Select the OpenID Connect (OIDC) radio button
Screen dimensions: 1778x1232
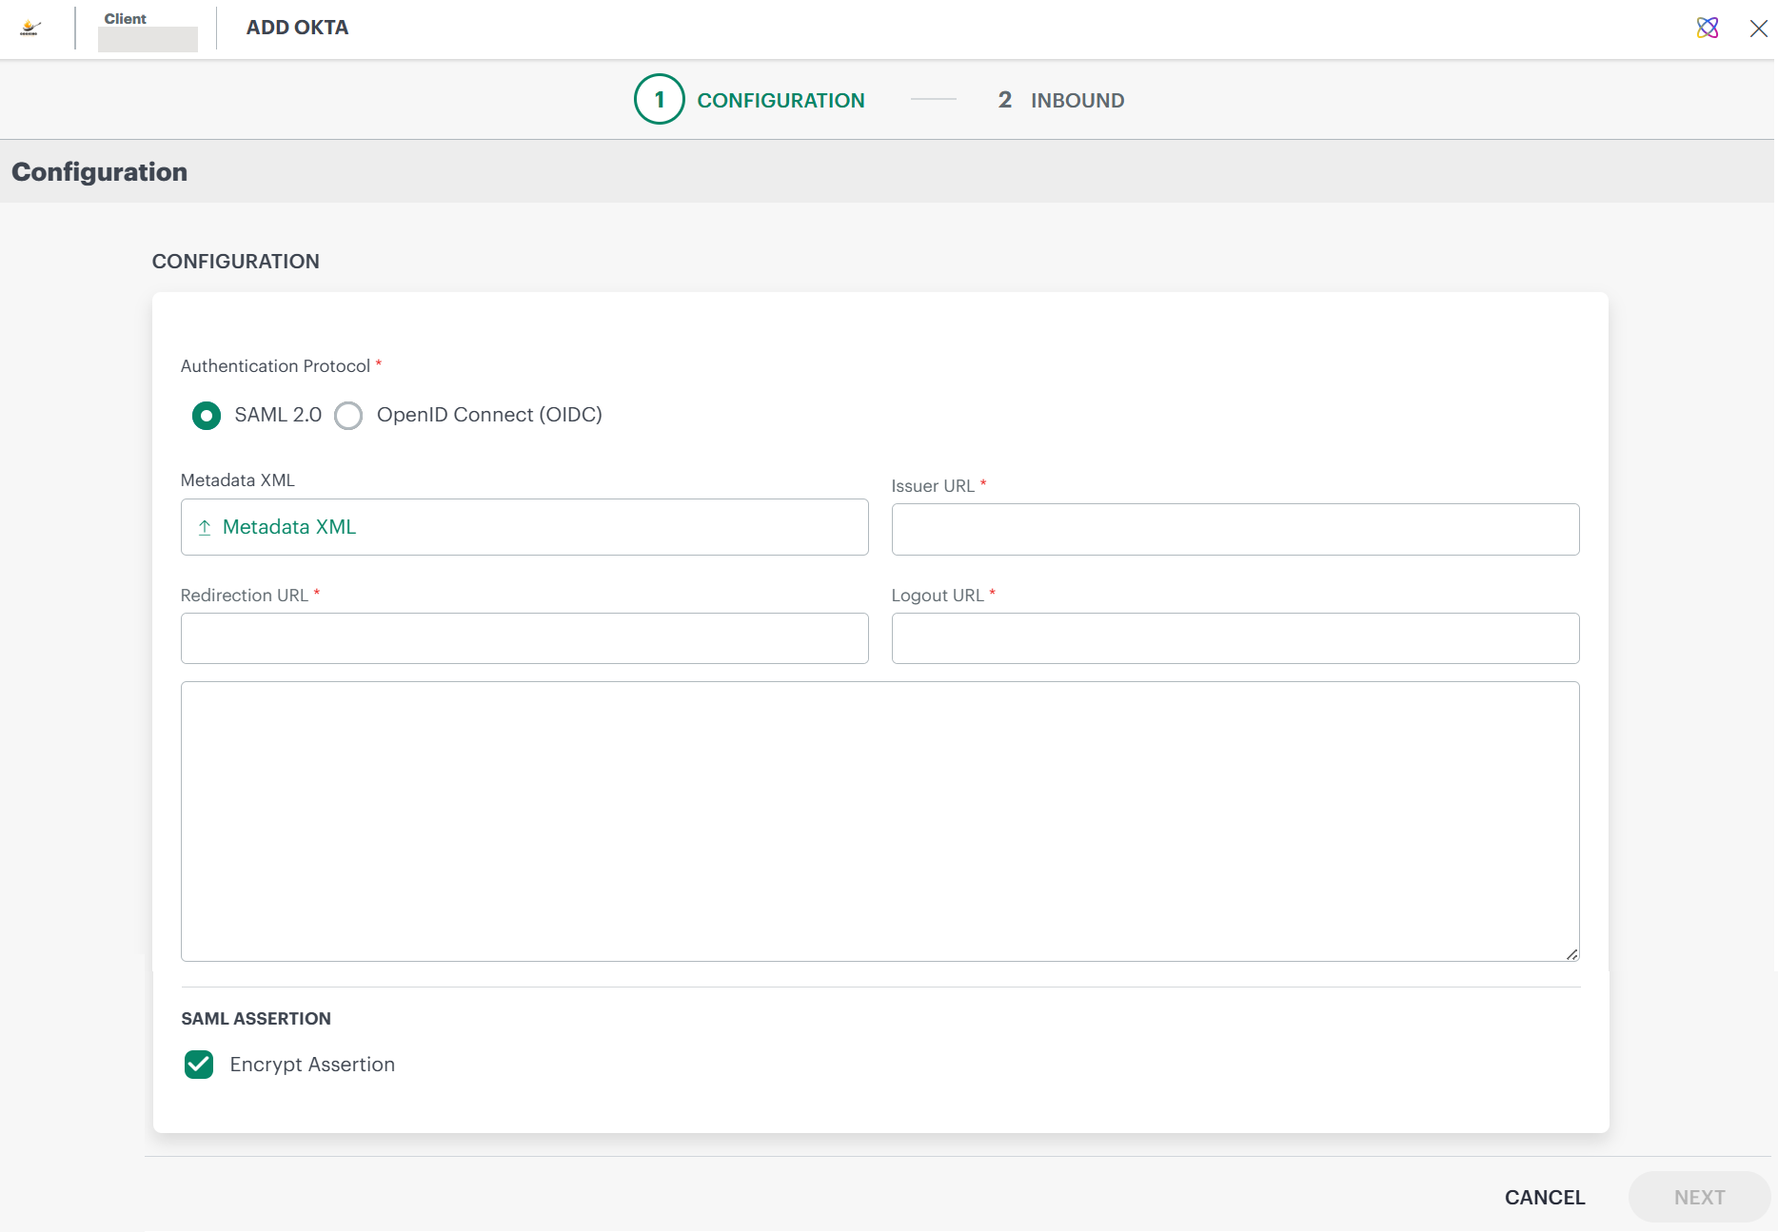[348, 416]
